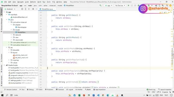Open the Android view selector dropdown
Image resolution: width=174 pixels, height=97 pixels.
[x=10, y=9]
